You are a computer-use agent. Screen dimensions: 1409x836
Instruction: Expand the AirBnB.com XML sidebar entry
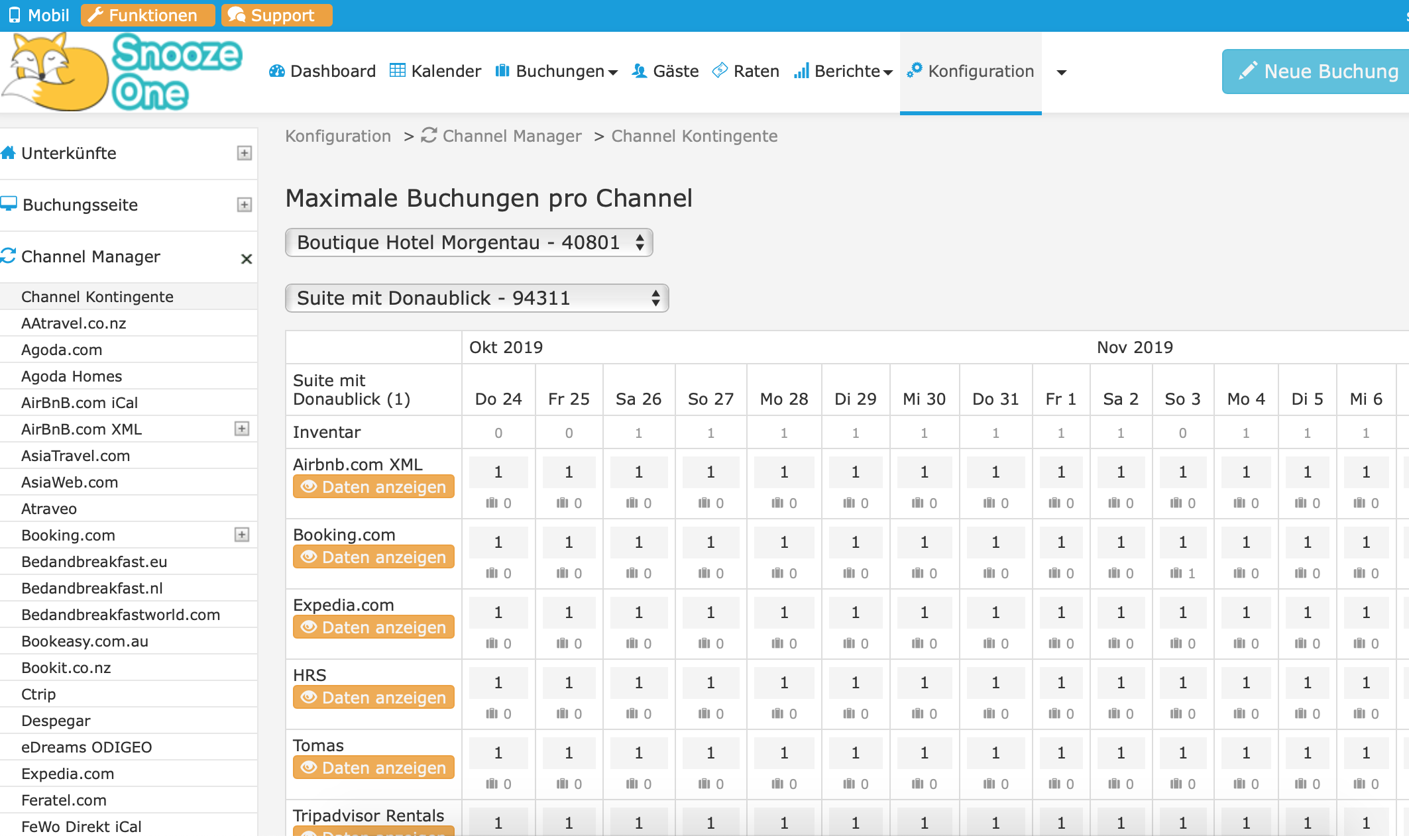[242, 429]
